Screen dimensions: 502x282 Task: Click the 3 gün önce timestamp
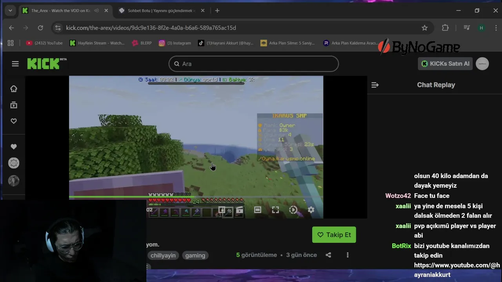[302, 255]
